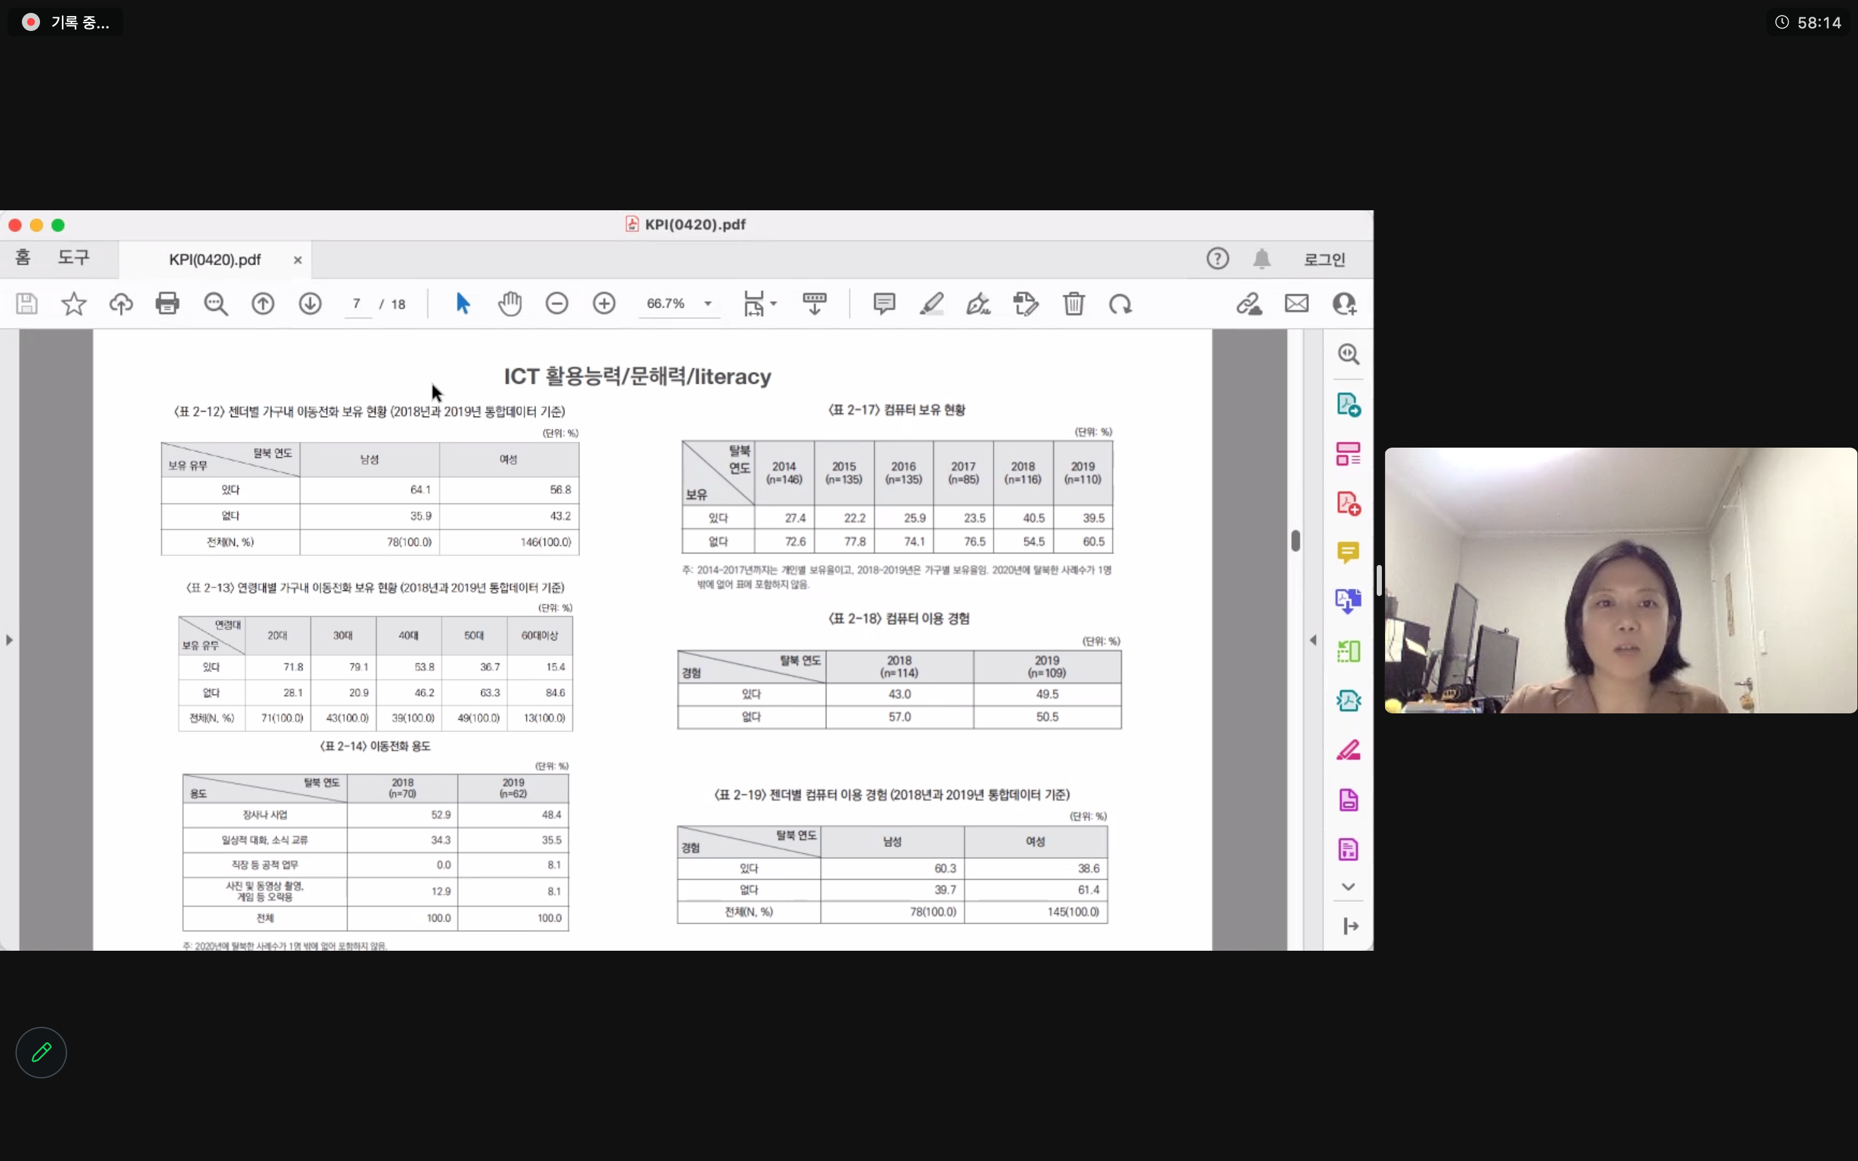1858x1161 pixels.
Task: Expand more tools chevron in right panel
Action: coord(1348,887)
